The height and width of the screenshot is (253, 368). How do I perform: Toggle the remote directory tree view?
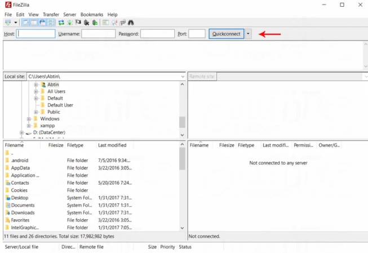(42, 23)
